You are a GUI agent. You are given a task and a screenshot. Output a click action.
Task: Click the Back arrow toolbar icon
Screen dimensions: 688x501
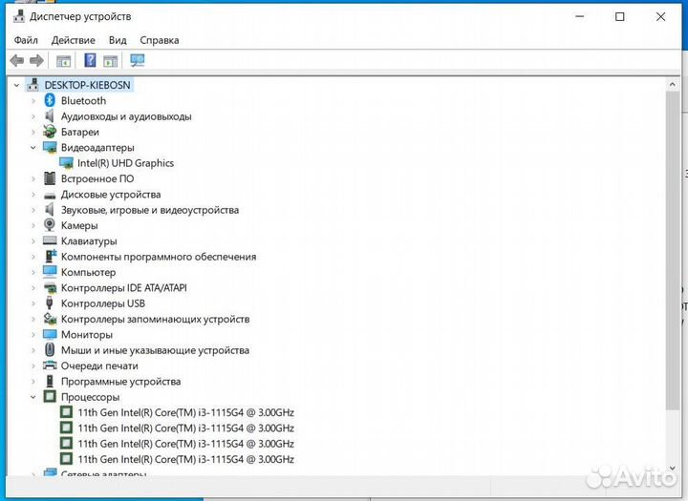tap(17, 60)
